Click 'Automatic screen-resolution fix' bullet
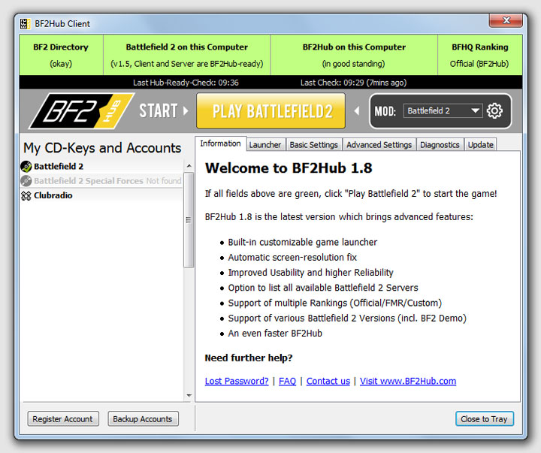The height and width of the screenshot is (453, 541). tap(292, 258)
